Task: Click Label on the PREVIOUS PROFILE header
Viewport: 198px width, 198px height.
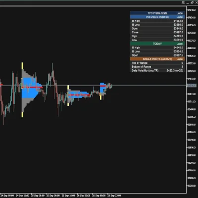Action: pos(180,17)
